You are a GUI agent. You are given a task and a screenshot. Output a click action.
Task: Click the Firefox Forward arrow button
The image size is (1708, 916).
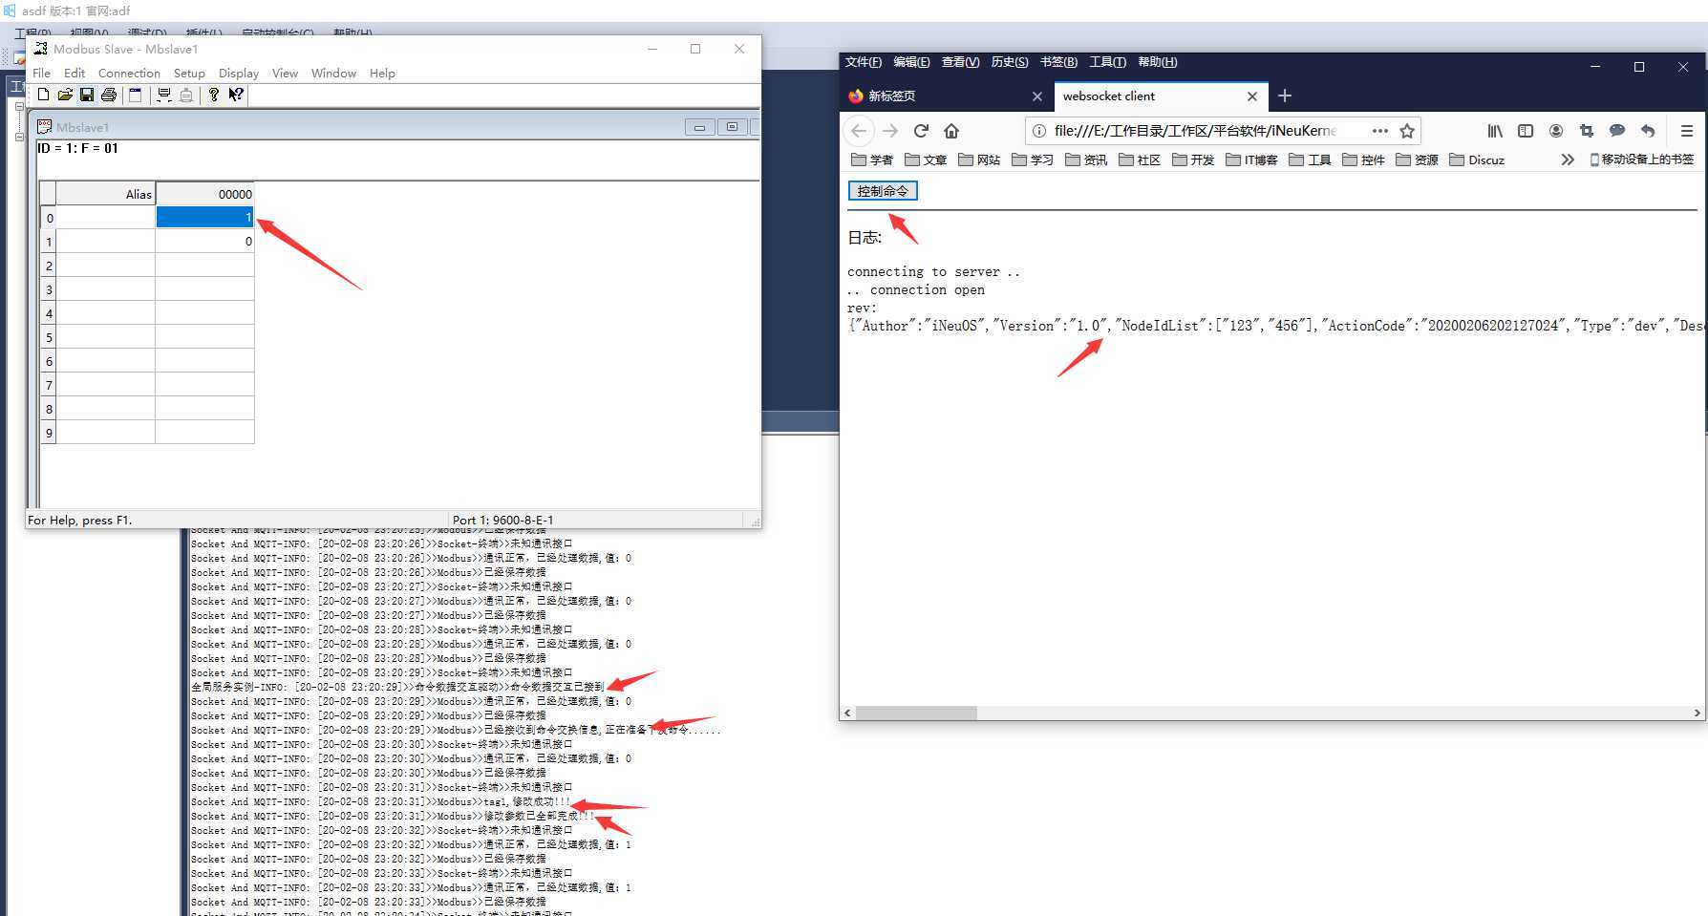click(890, 131)
